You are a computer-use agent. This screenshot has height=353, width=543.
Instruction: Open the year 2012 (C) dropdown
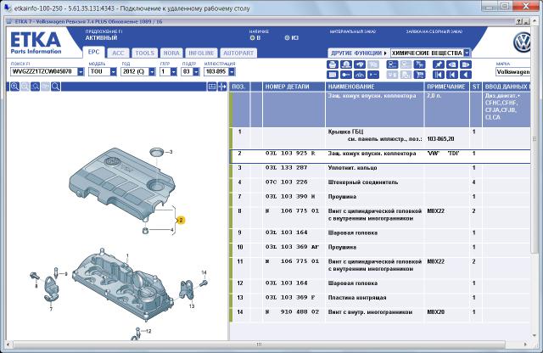[152, 72]
